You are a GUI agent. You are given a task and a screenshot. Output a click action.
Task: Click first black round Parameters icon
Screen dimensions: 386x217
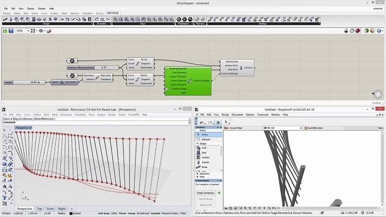point(179,19)
